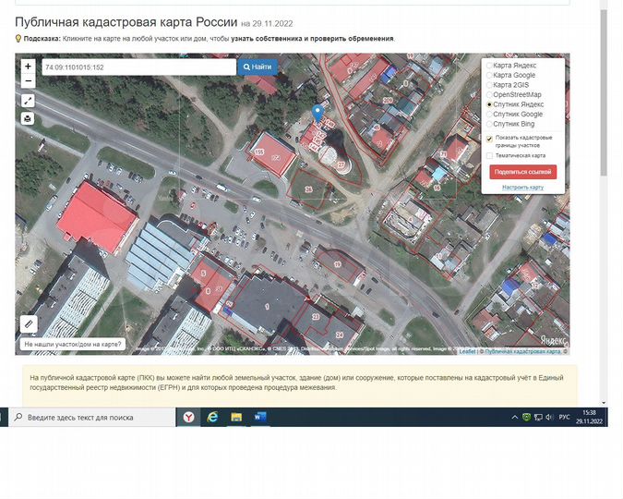Focus the cadastral number search field
This screenshot has height=499, width=623.
[139, 67]
